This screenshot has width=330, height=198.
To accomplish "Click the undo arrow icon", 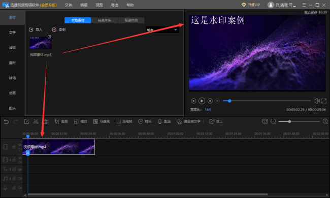I will point(6,122).
